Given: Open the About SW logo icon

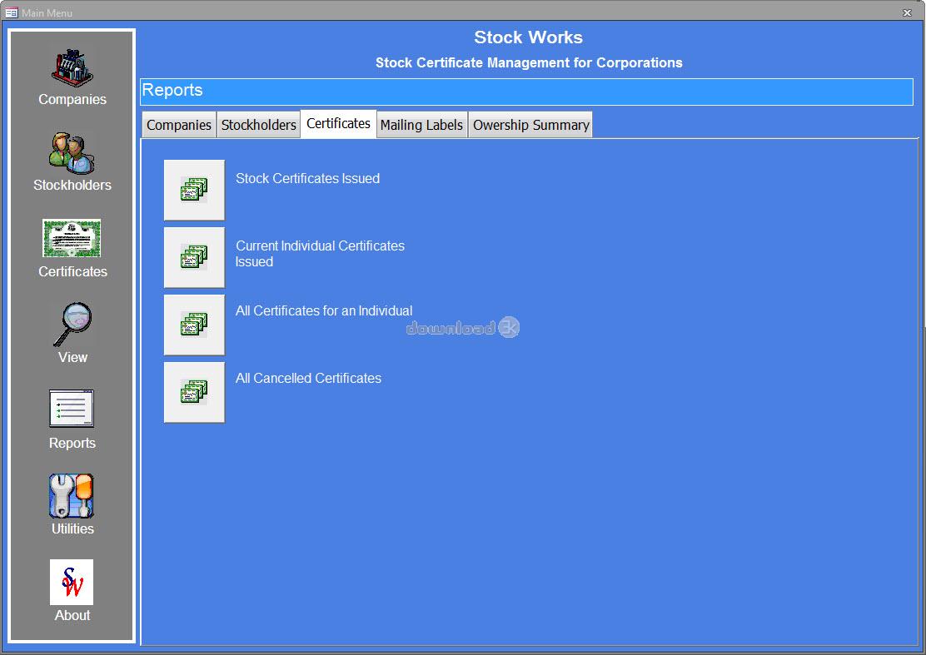Looking at the screenshot, I should click(x=72, y=582).
